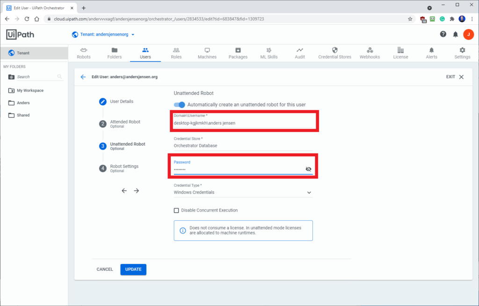The height and width of the screenshot is (306, 479).
Task: Open the Folders tab
Action: pyautogui.click(x=114, y=53)
